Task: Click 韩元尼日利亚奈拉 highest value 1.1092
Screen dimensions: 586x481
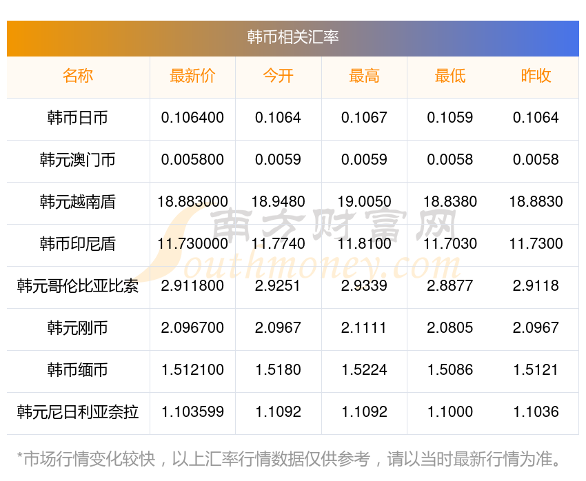Action: pos(364,412)
